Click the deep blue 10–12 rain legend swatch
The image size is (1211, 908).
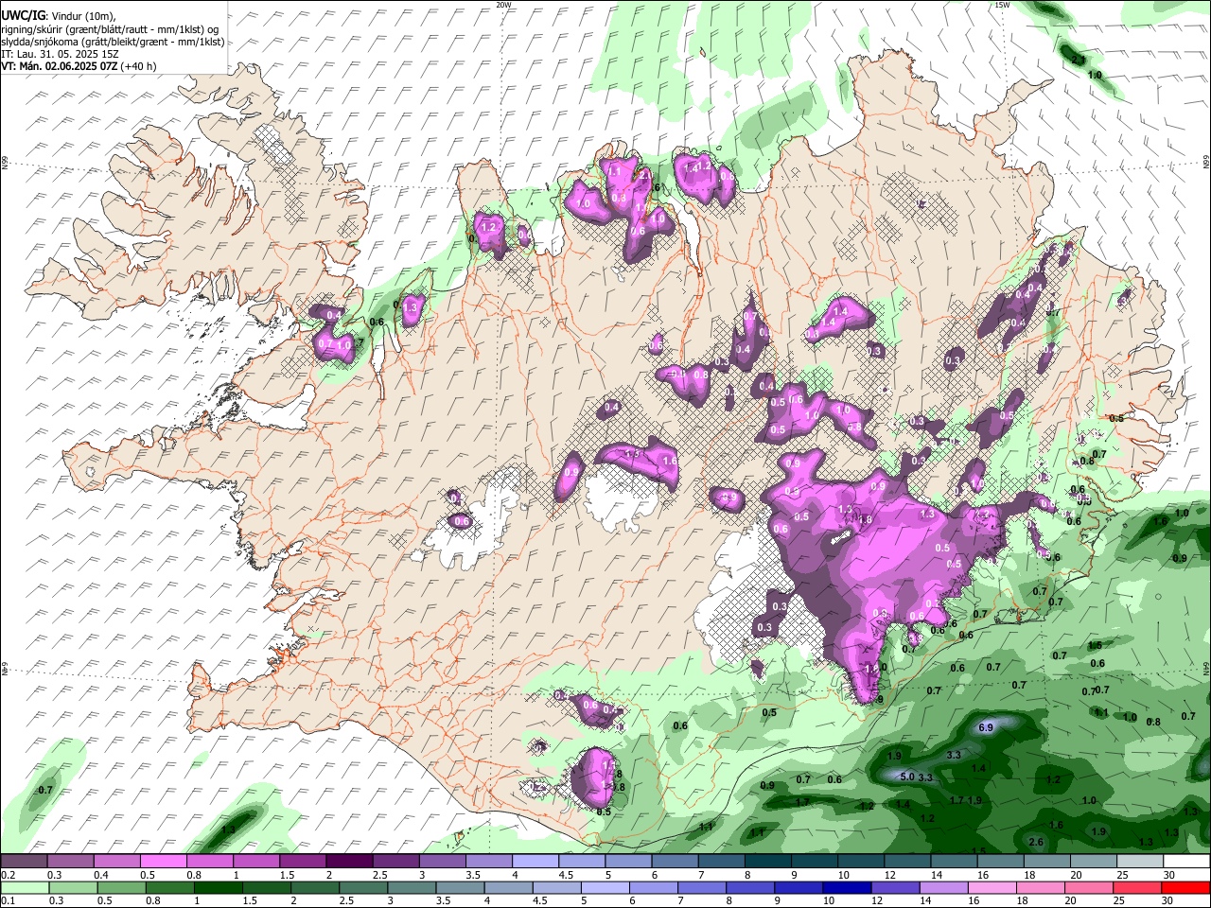pos(848,887)
